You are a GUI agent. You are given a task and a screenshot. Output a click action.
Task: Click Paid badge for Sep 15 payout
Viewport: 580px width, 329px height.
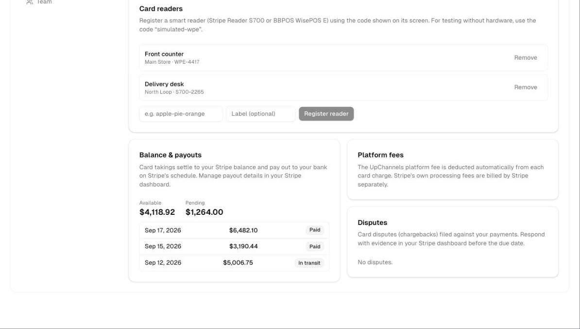[315, 246]
